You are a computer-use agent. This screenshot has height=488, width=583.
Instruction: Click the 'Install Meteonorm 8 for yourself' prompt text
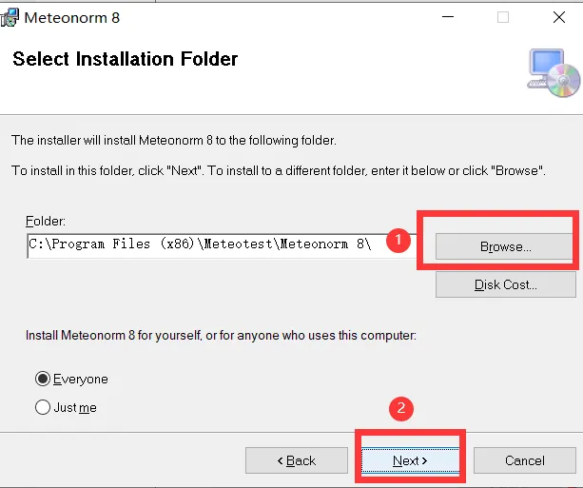click(221, 335)
